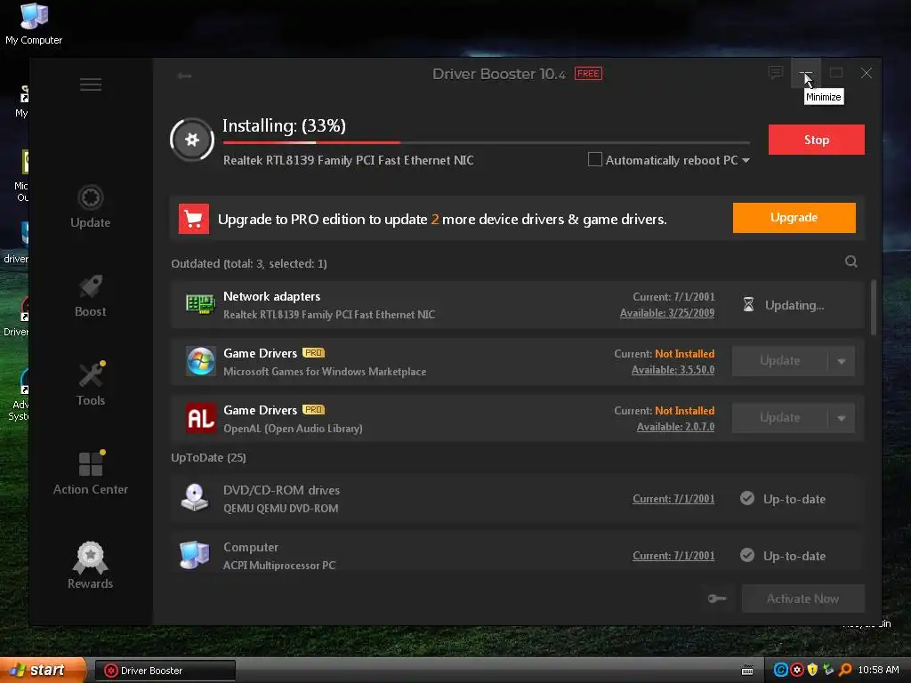Click the driver list scrollbar
The height and width of the screenshot is (683, 911).
pos(874,307)
